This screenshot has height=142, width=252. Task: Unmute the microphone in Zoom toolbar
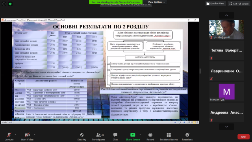pyautogui.click(x=9, y=136)
